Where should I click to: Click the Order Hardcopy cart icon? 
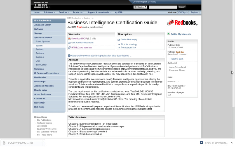(119, 40)
